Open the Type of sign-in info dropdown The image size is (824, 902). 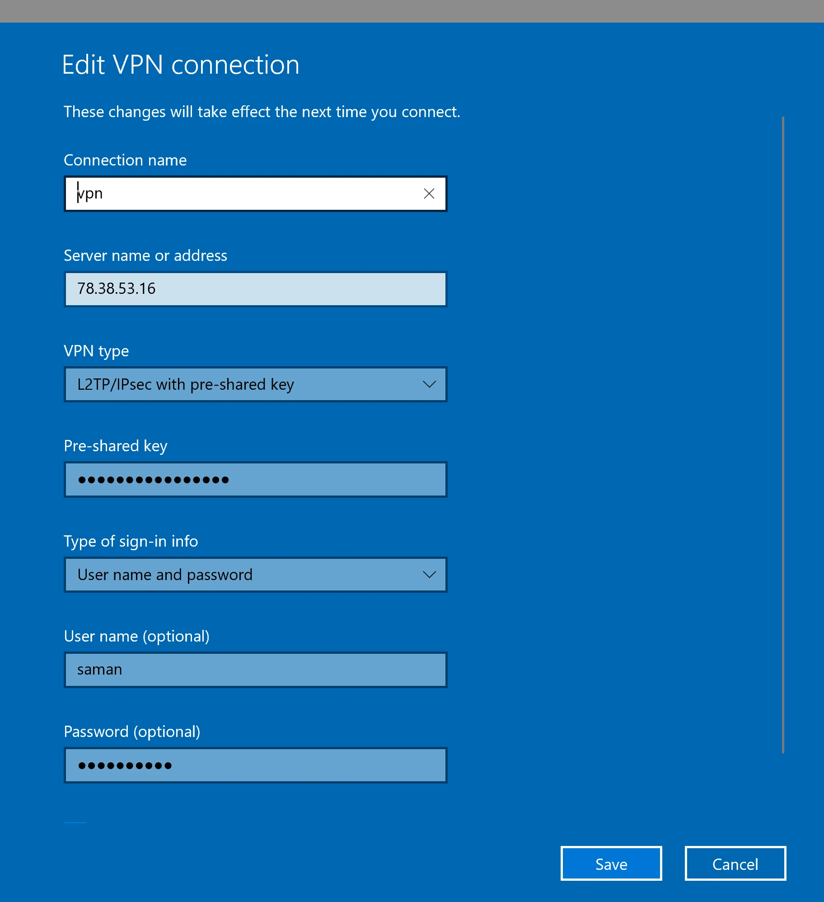click(255, 575)
